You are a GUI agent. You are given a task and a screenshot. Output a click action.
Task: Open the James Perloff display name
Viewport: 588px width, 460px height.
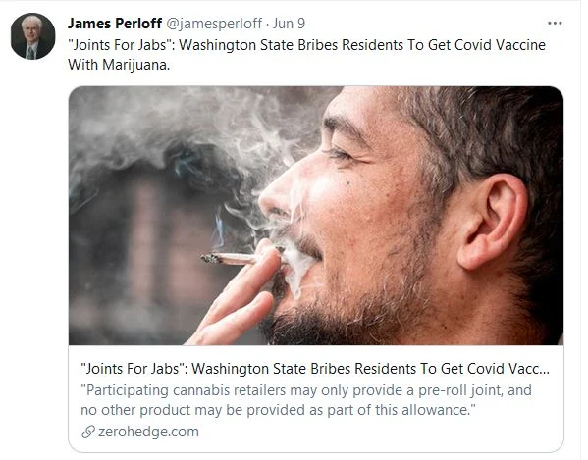point(115,24)
